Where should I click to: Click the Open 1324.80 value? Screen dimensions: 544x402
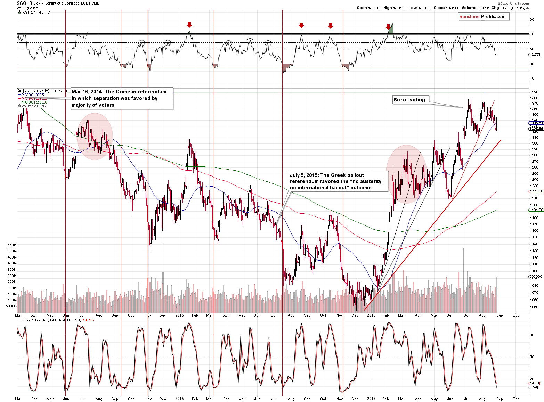coord(369,8)
